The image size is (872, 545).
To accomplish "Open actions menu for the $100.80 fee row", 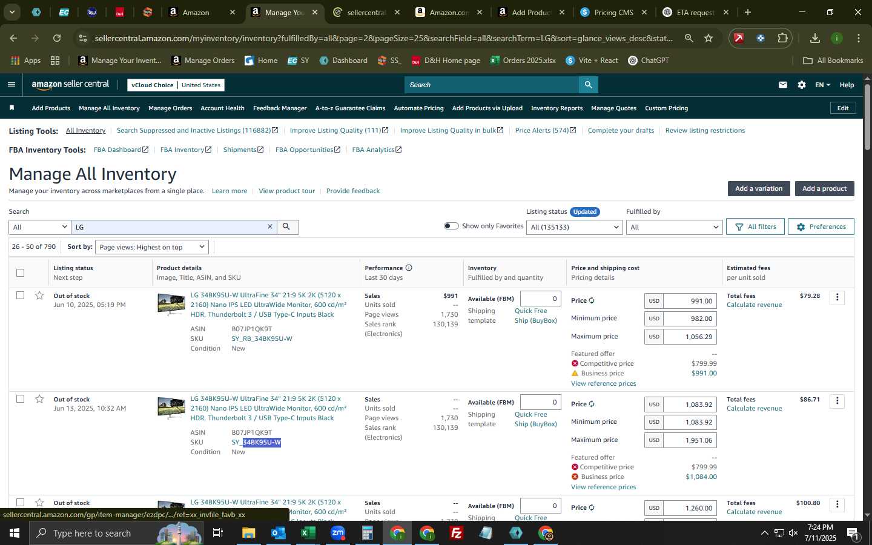I will (x=837, y=504).
